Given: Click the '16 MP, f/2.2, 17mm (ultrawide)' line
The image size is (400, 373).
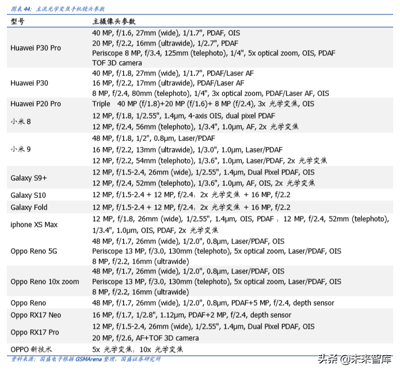Looking at the screenshot, I should pos(168,83).
